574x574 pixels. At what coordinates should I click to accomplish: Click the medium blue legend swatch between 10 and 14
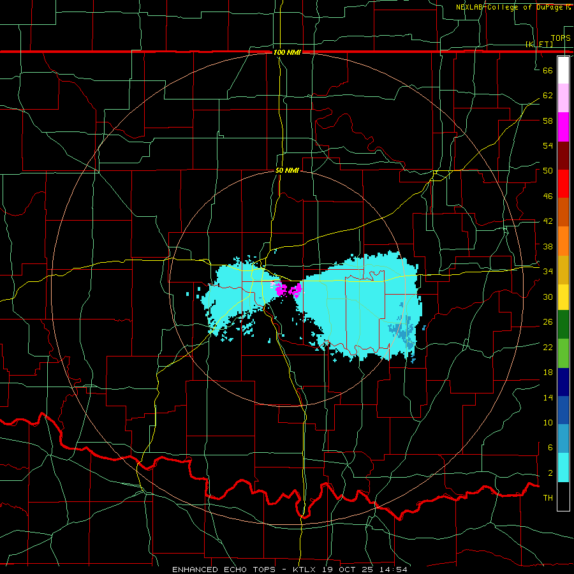pos(563,410)
